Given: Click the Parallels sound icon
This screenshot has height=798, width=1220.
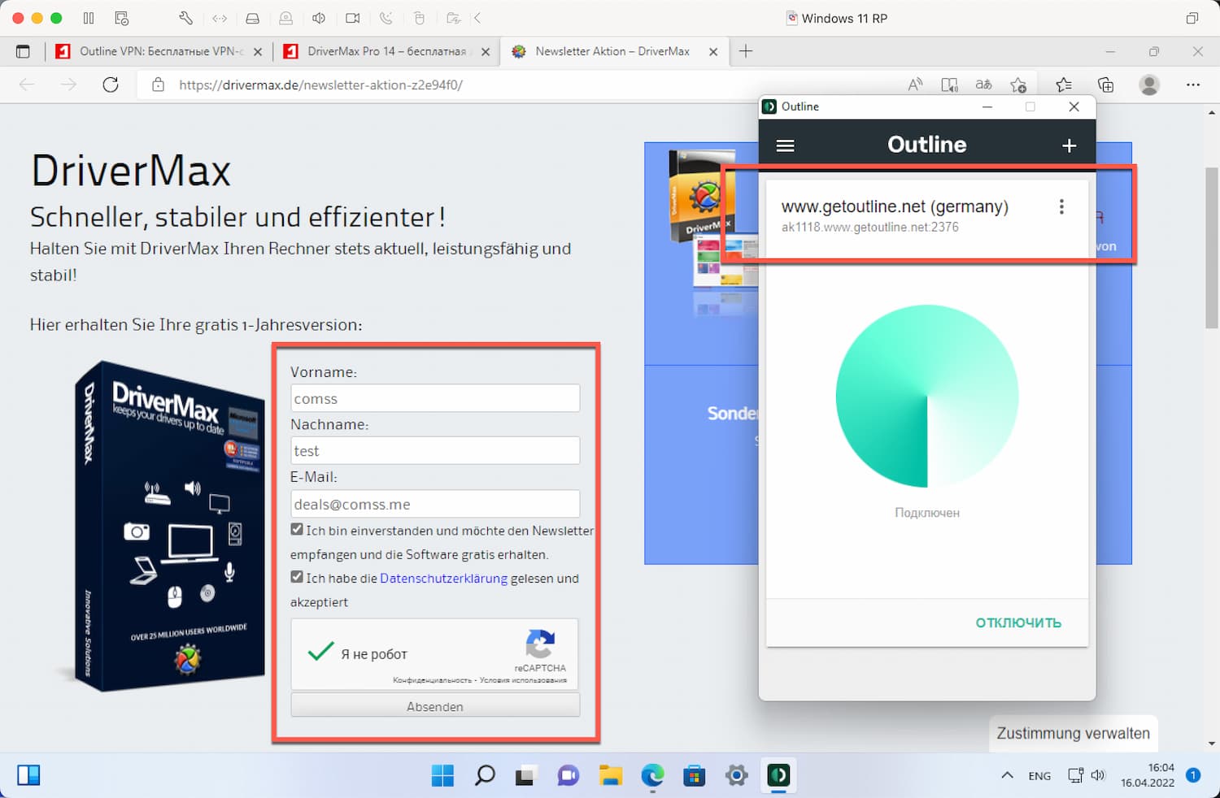Looking at the screenshot, I should pos(319,18).
